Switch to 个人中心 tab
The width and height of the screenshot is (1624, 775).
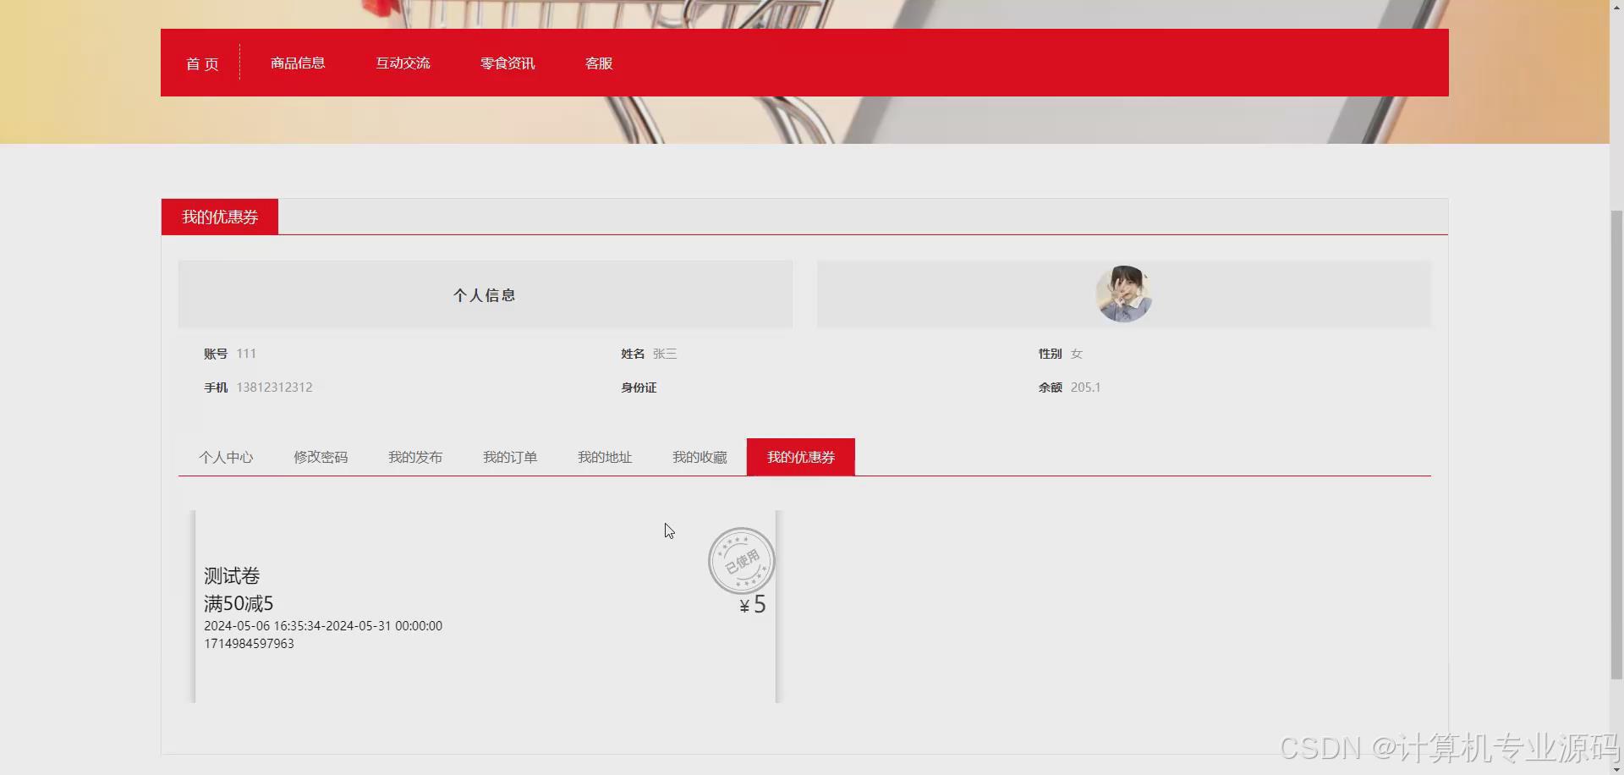pos(226,457)
